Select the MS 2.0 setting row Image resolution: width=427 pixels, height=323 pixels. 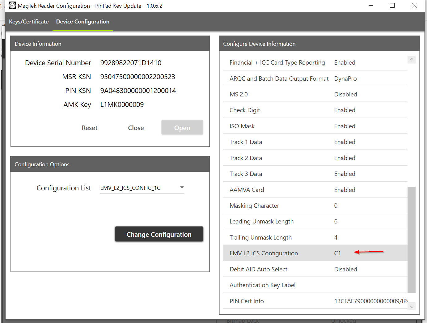[x=315, y=94]
